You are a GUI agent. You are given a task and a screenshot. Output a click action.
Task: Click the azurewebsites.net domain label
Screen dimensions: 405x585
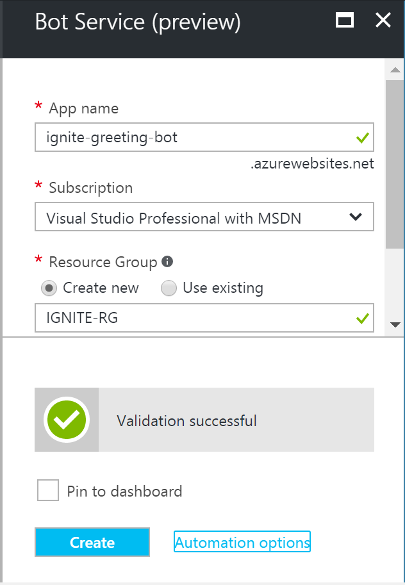(x=311, y=163)
